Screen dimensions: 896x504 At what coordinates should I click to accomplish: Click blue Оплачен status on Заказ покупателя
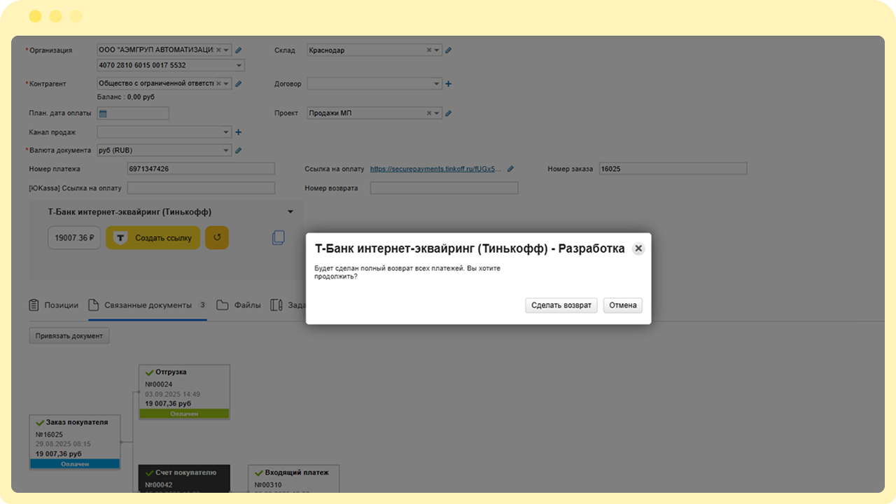[75, 464]
